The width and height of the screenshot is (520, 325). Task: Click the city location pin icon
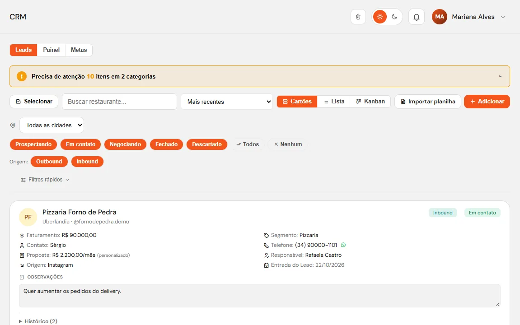click(13, 125)
